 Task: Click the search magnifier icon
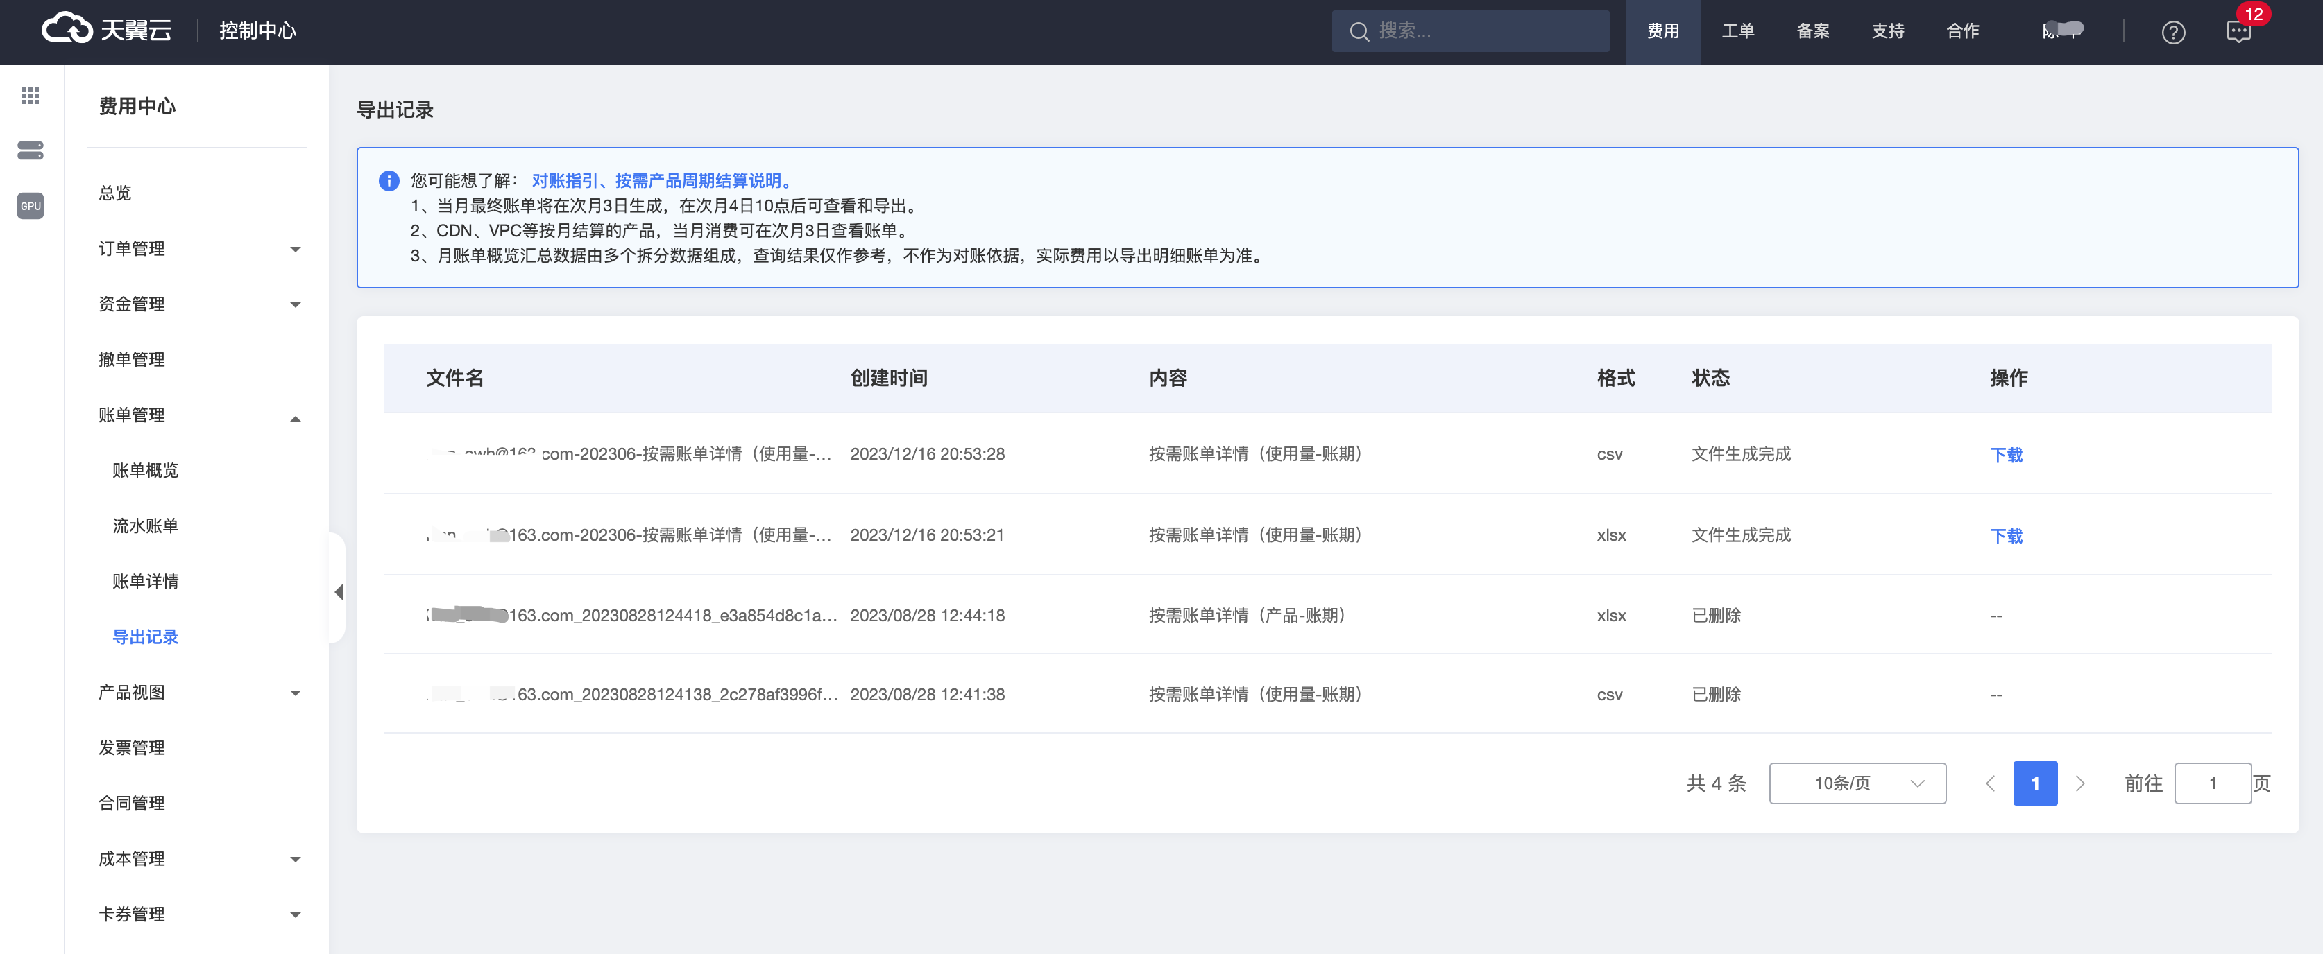coord(1359,31)
